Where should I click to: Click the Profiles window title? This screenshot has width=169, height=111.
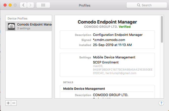pos(84,5)
